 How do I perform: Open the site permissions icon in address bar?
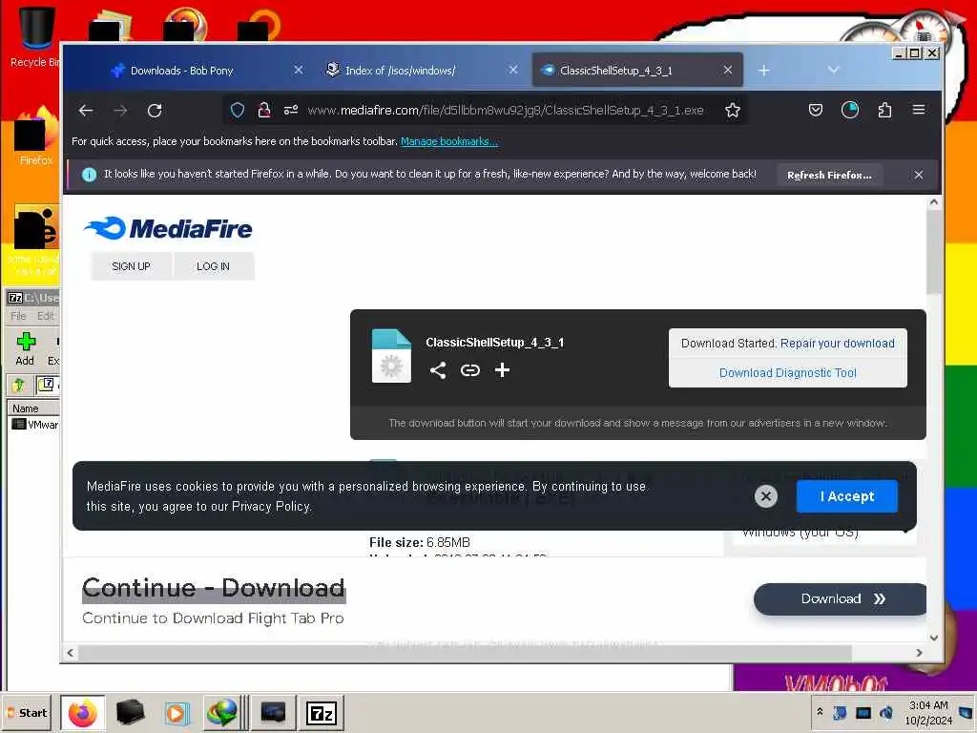290,111
